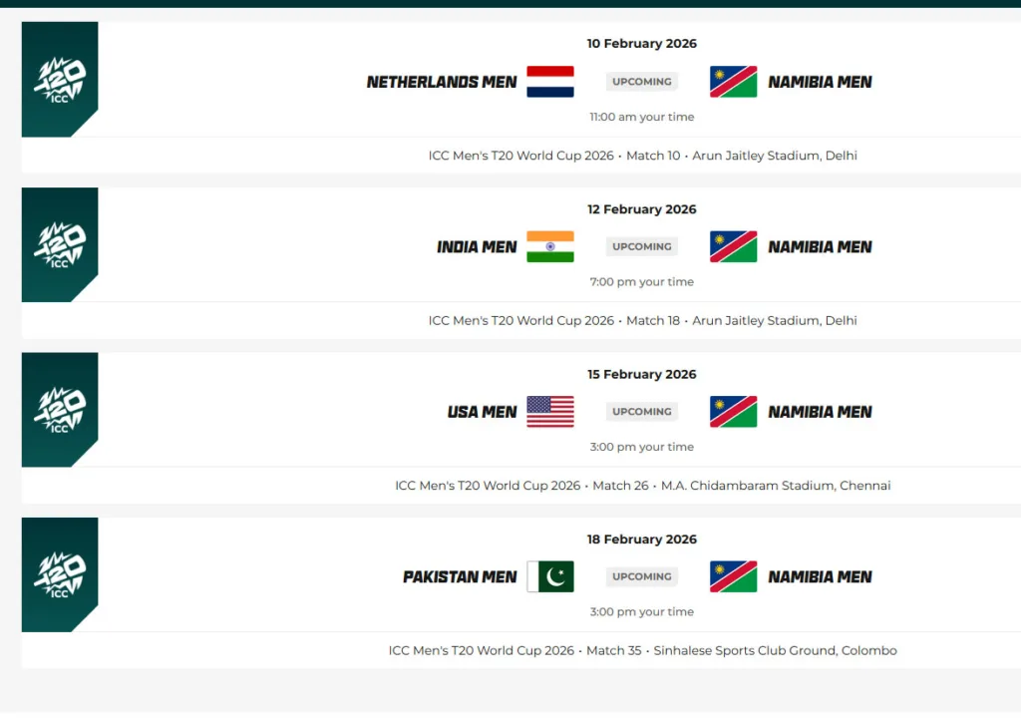Click the Netherlands flag icon
The image size is (1021, 719).
[x=550, y=82]
